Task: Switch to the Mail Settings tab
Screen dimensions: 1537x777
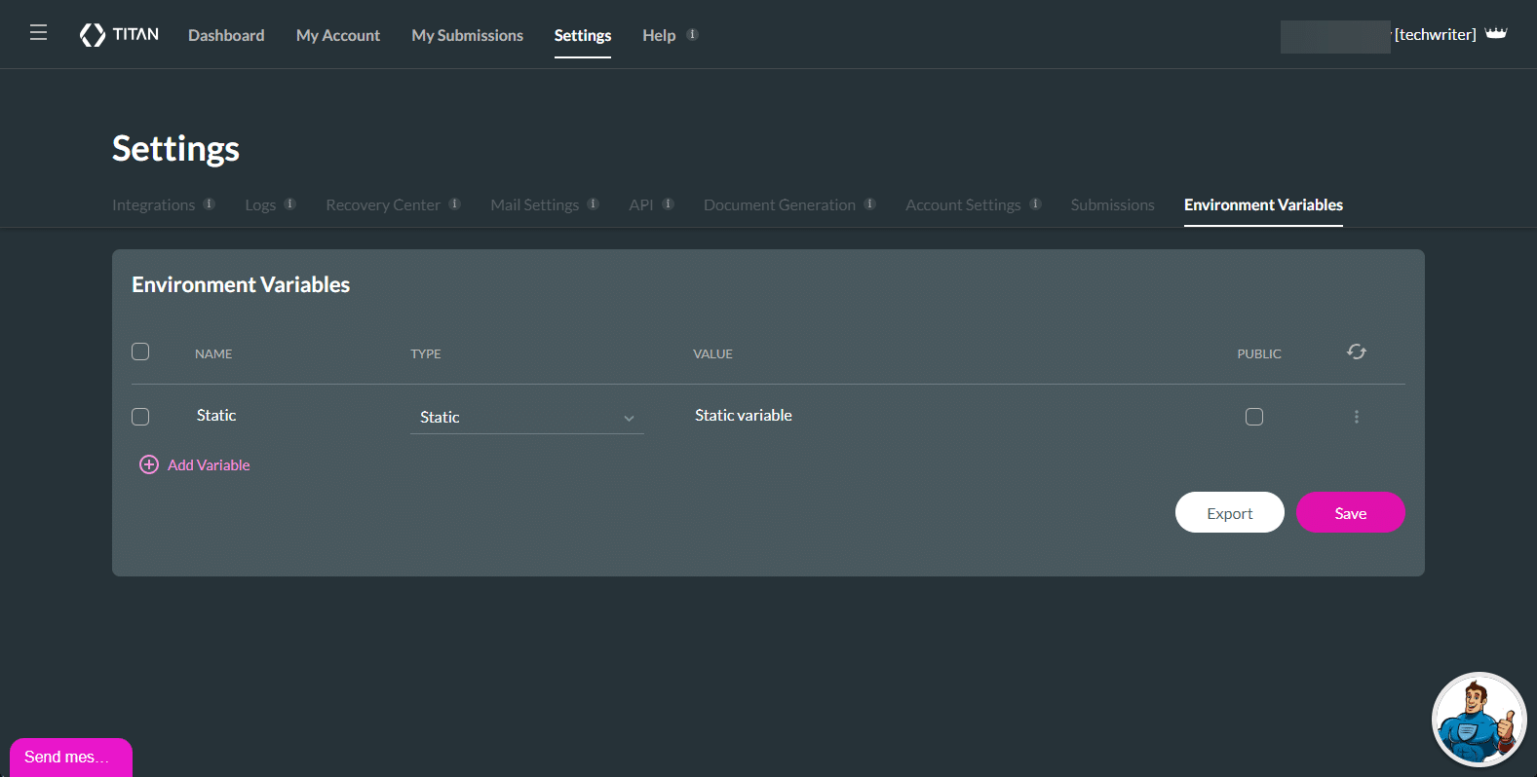Action: (x=534, y=205)
